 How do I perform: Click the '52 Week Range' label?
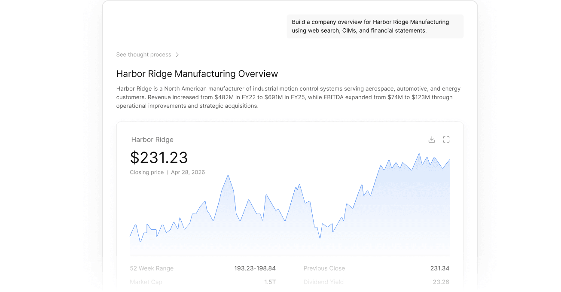[x=152, y=268]
